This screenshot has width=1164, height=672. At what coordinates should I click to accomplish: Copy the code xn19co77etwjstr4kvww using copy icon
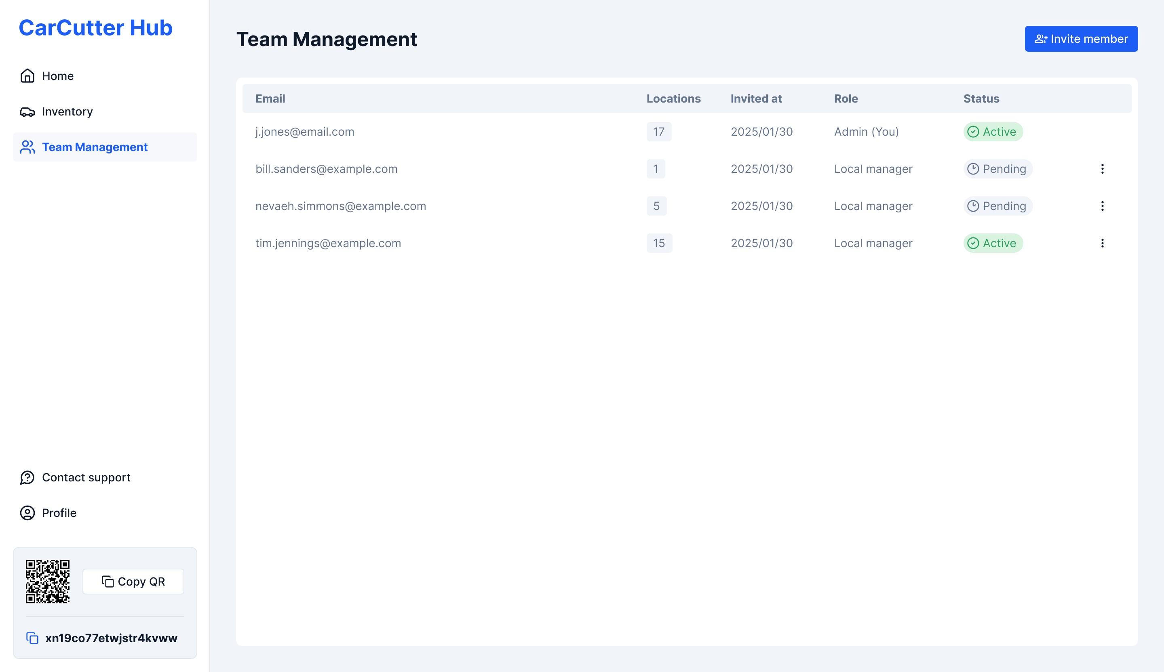(x=32, y=638)
